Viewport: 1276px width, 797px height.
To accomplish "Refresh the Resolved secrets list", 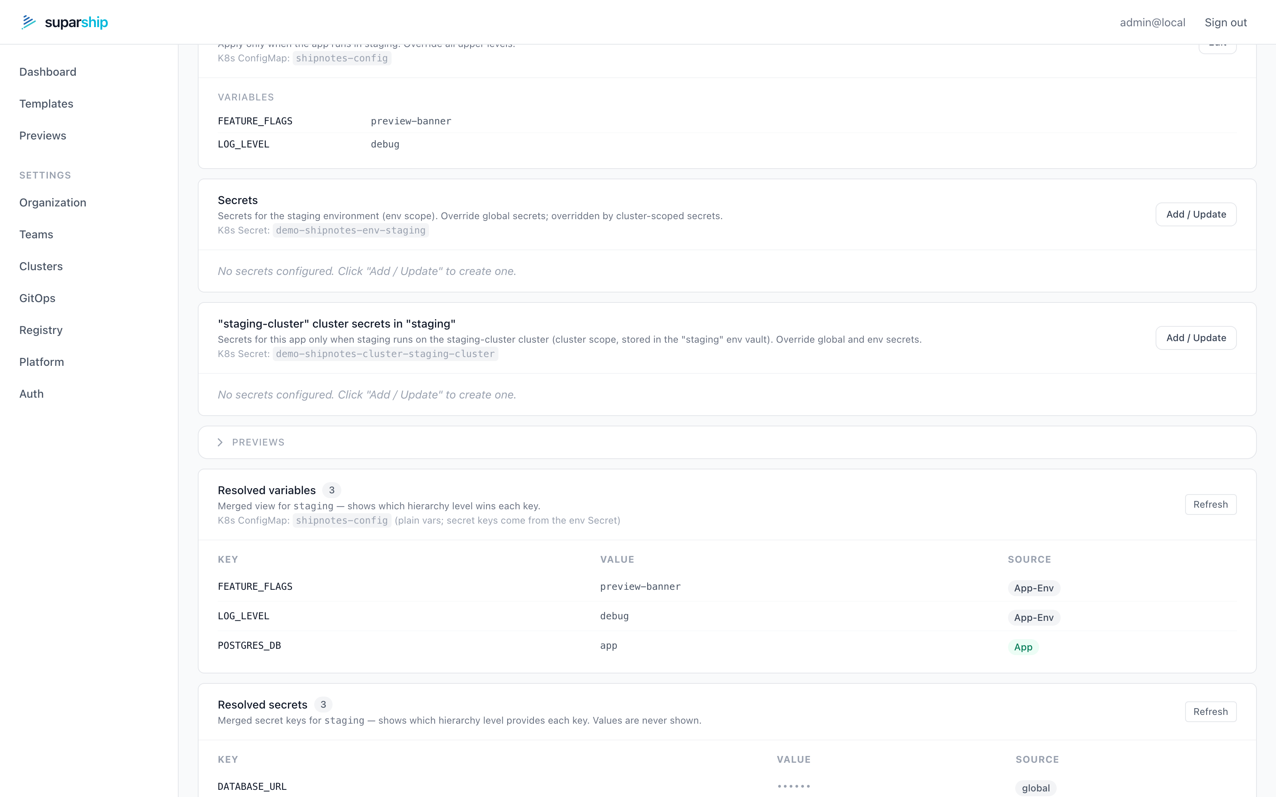I will pos(1211,712).
